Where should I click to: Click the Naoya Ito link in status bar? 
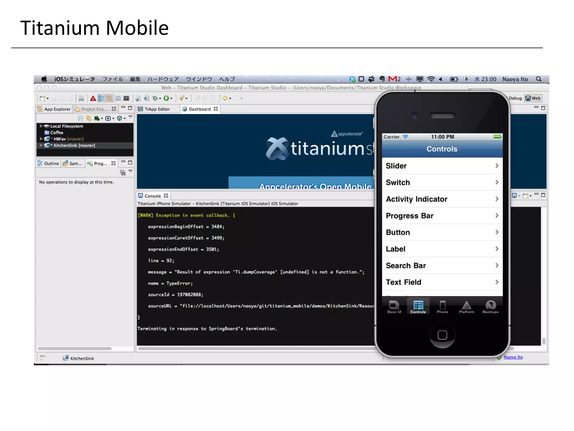[513, 357]
